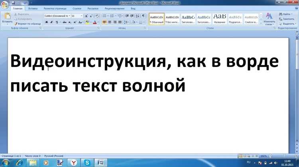Open the font size 11 dropdown
Screen dimensions: 299x167
point(82,16)
